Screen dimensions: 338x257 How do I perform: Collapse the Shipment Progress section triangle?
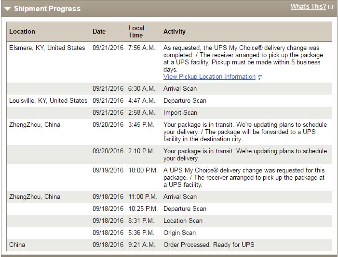(7, 9)
